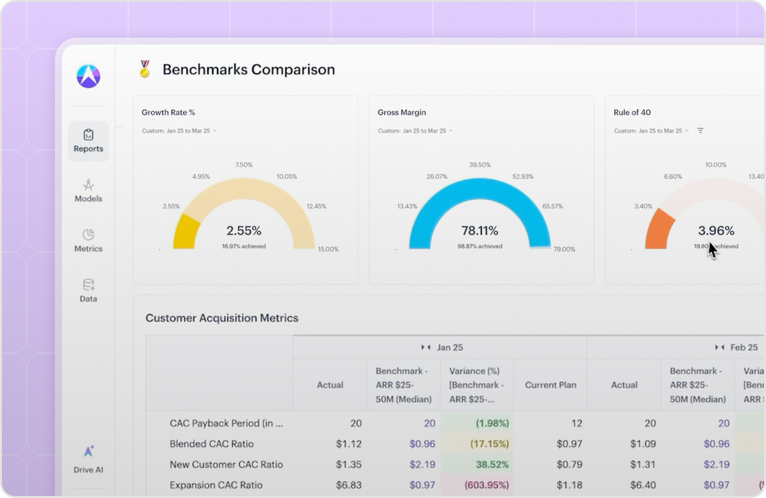766x498 pixels.
Task: Select the Expansion CAC Ratio row label
Action: coord(216,485)
